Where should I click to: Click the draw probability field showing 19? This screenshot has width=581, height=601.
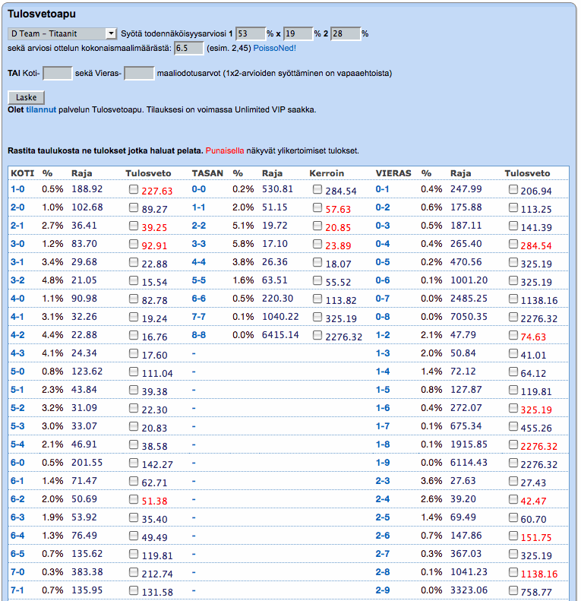pyautogui.click(x=298, y=33)
